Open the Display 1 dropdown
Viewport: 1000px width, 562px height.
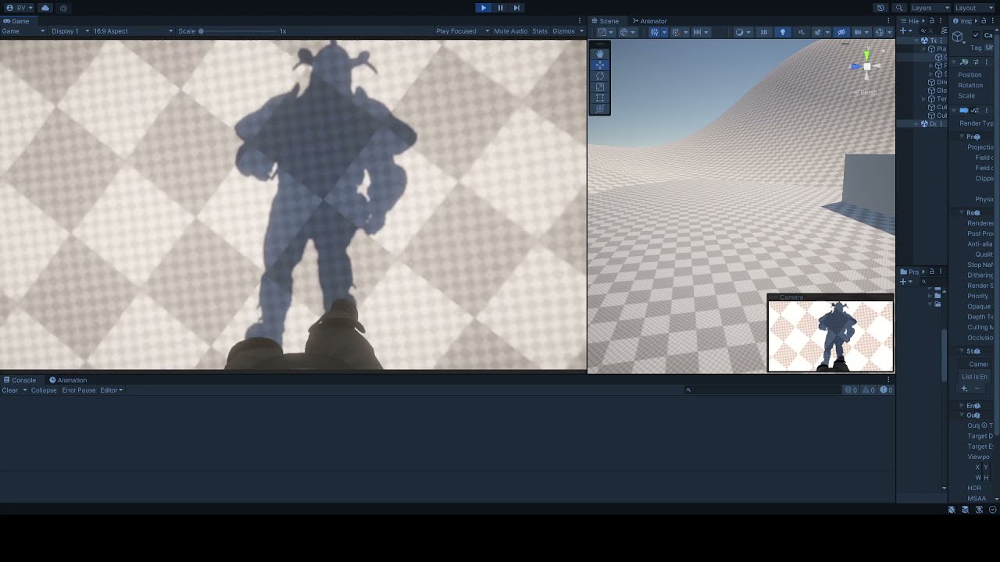point(70,31)
